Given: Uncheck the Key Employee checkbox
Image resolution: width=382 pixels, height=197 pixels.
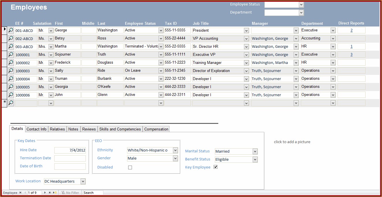Looking at the screenshot, I should (215, 167).
